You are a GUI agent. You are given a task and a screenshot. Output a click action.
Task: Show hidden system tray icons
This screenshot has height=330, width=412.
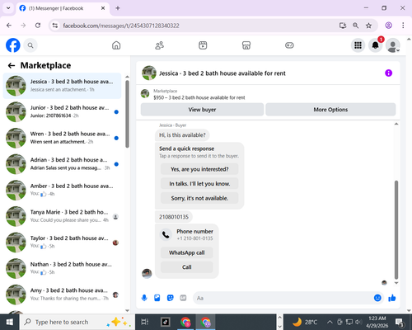330,322
